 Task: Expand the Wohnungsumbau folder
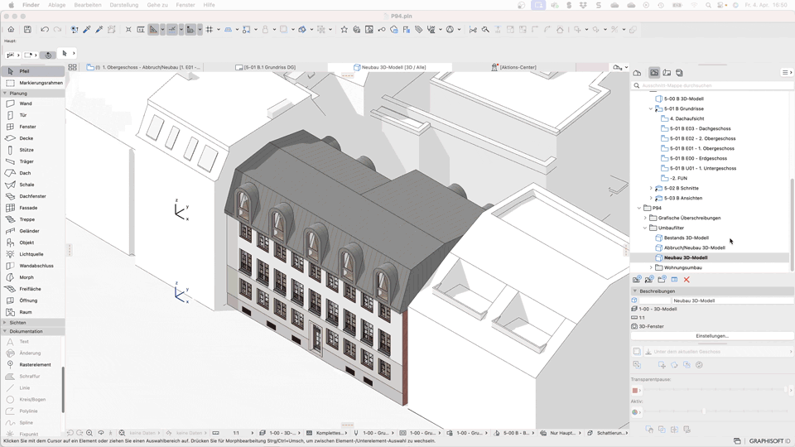click(x=651, y=267)
